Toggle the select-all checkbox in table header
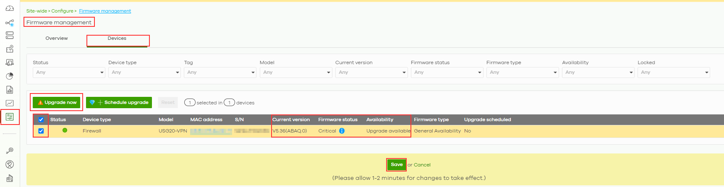Viewport: 724px width, 187px height. point(41,120)
